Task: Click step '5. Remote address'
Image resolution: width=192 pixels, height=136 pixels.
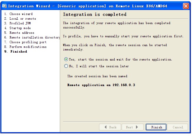Action: pyautogui.click(x=19, y=33)
